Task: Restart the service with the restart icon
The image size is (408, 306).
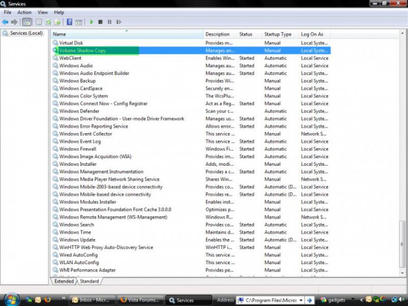Action: point(119,22)
